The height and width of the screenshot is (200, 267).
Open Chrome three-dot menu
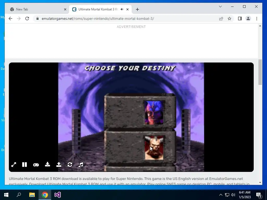point(257,18)
